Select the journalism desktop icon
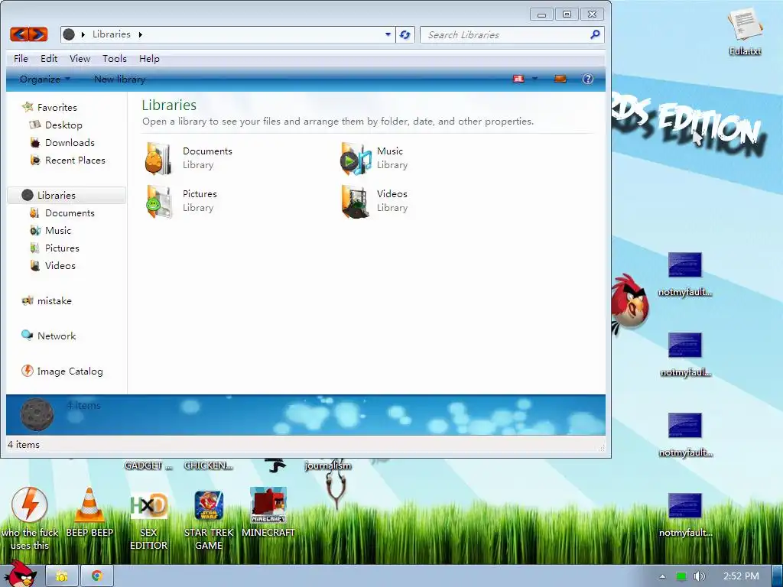783x587 pixels. [328, 465]
